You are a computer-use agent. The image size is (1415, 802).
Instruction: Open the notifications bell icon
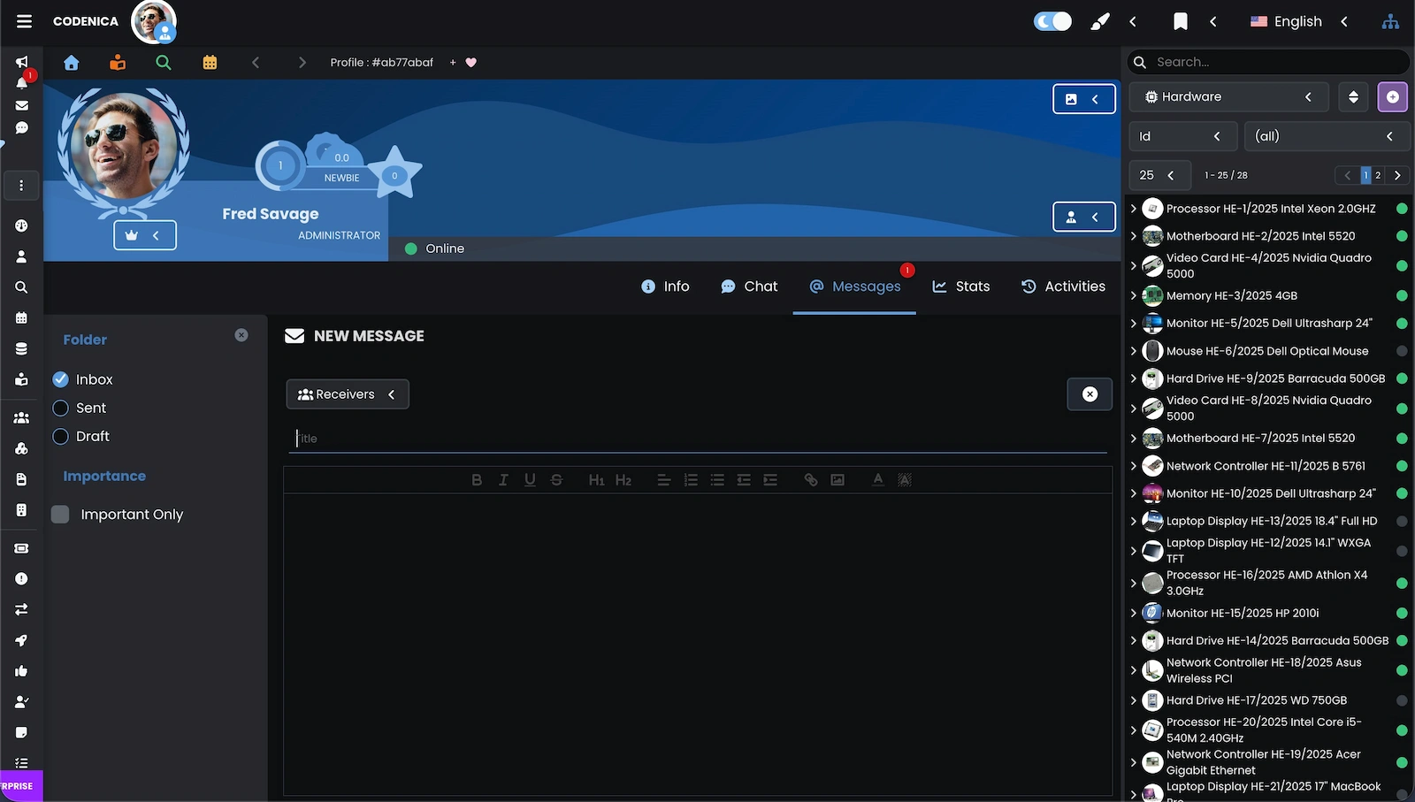point(21,82)
